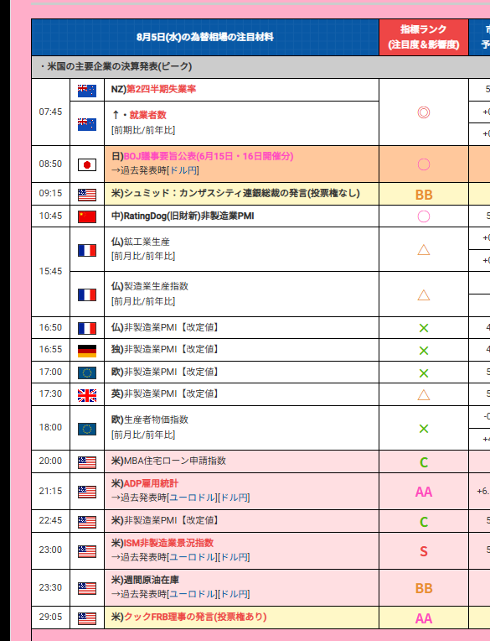Click US flag in 20:00 row
The image size is (490, 641).
coord(87,462)
